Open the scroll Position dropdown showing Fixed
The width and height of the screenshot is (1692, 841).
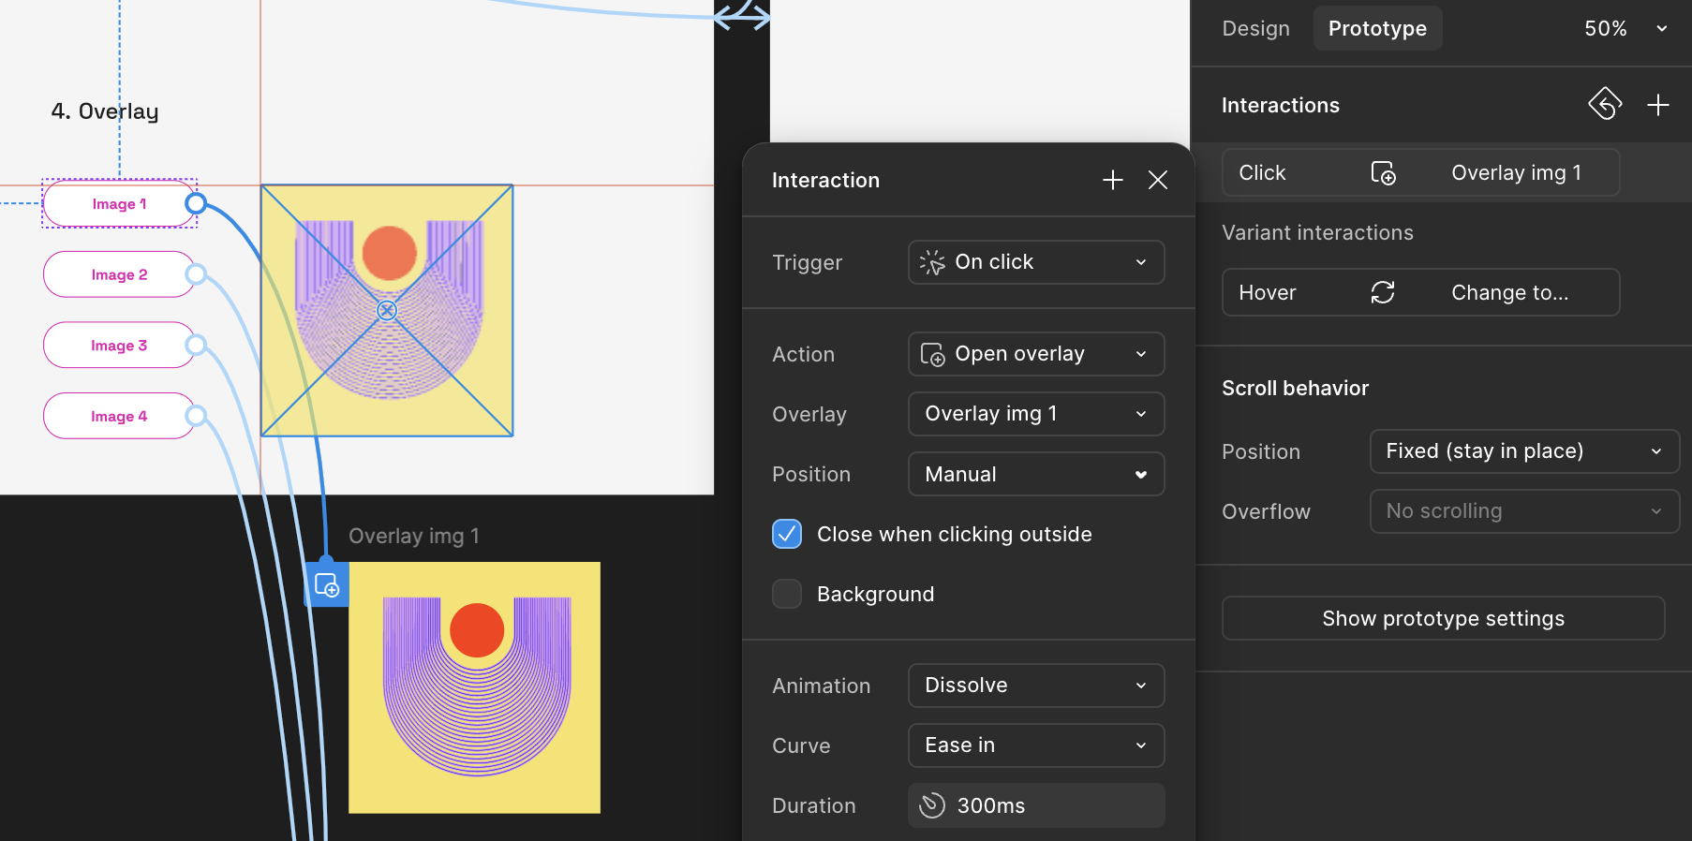(x=1523, y=451)
